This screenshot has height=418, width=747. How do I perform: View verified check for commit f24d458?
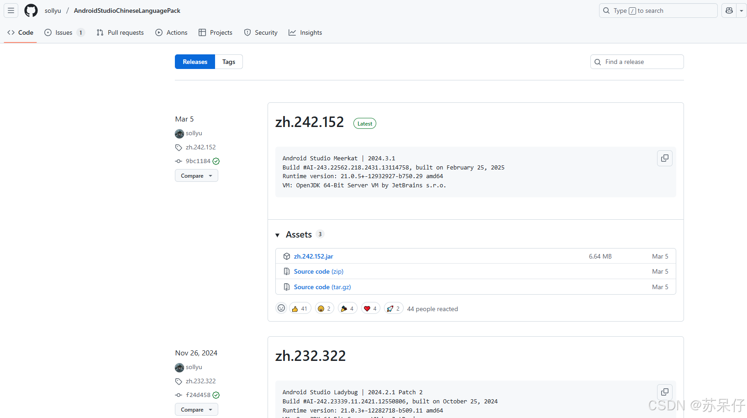pyautogui.click(x=216, y=395)
